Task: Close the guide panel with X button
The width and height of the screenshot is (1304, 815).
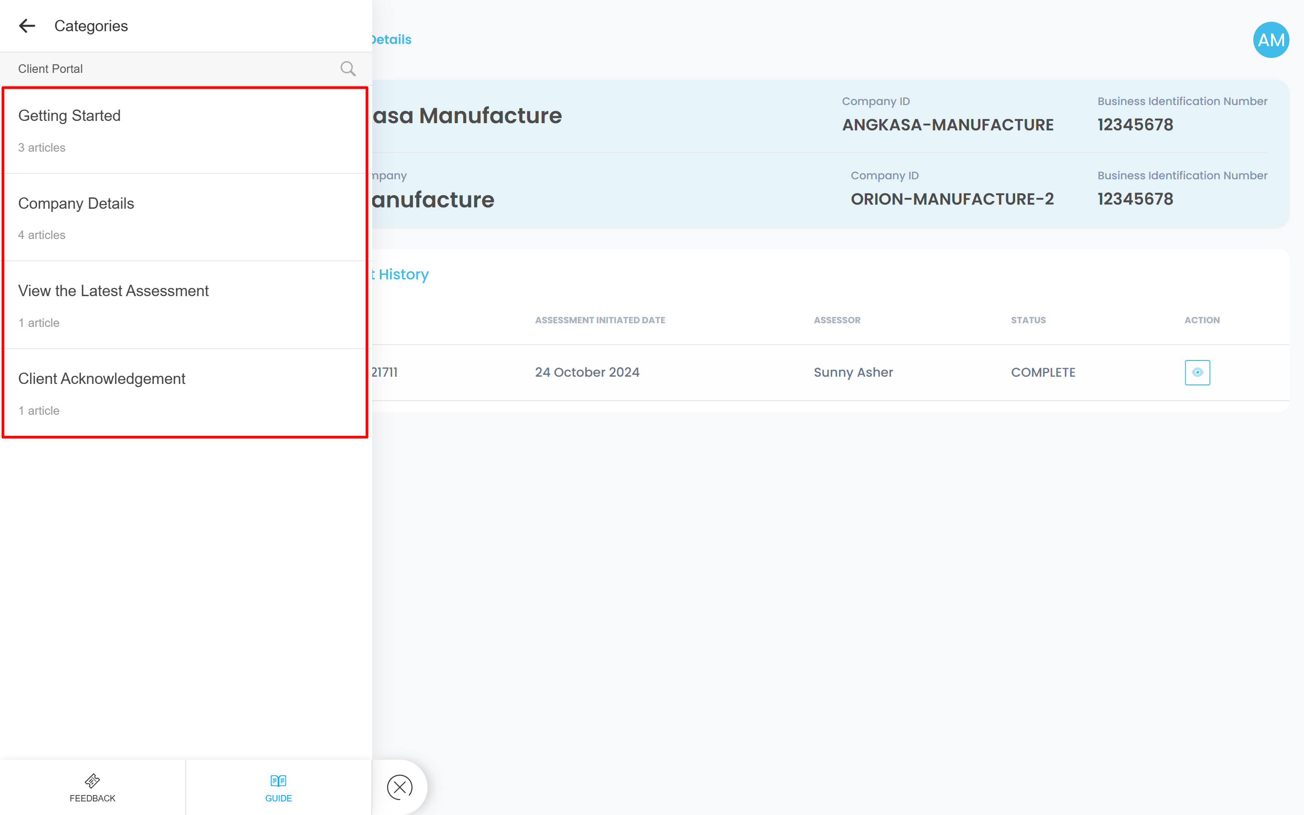Action: coord(400,787)
